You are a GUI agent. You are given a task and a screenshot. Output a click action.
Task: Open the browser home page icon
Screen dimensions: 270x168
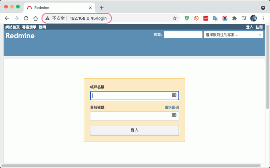(35, 18)
